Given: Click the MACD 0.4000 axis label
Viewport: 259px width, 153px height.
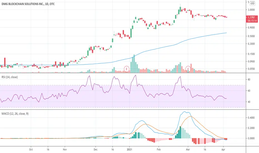Looking at the screenshot, I should [x=251, y=118].
